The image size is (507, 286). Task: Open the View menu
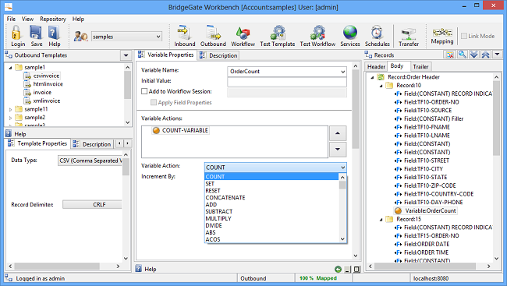[27, 19]
